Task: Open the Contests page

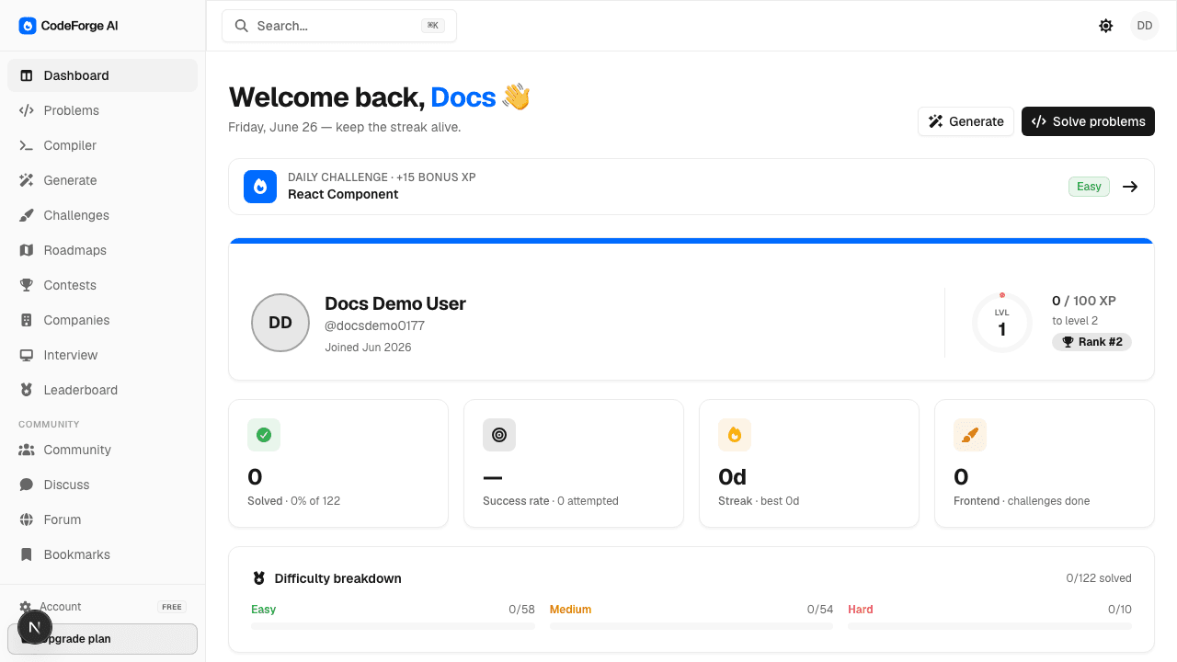Action: 102,285
